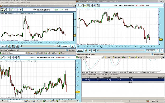Open the Tools menu in FX Trader
Image resolution: width=165 pixels, height=103 pixels.
coord(17,2)
